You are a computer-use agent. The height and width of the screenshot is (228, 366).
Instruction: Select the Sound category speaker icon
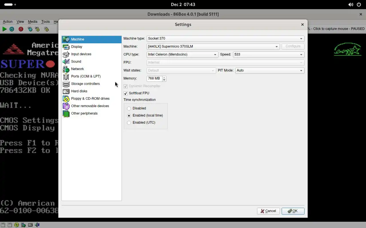point(66,62)
